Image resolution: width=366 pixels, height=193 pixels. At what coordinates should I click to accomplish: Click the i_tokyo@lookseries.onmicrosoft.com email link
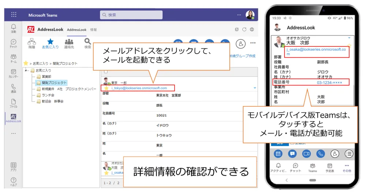[x=139, y=88]
